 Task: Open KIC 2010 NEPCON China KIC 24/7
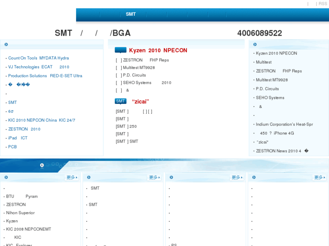click(x=42, y=120)
